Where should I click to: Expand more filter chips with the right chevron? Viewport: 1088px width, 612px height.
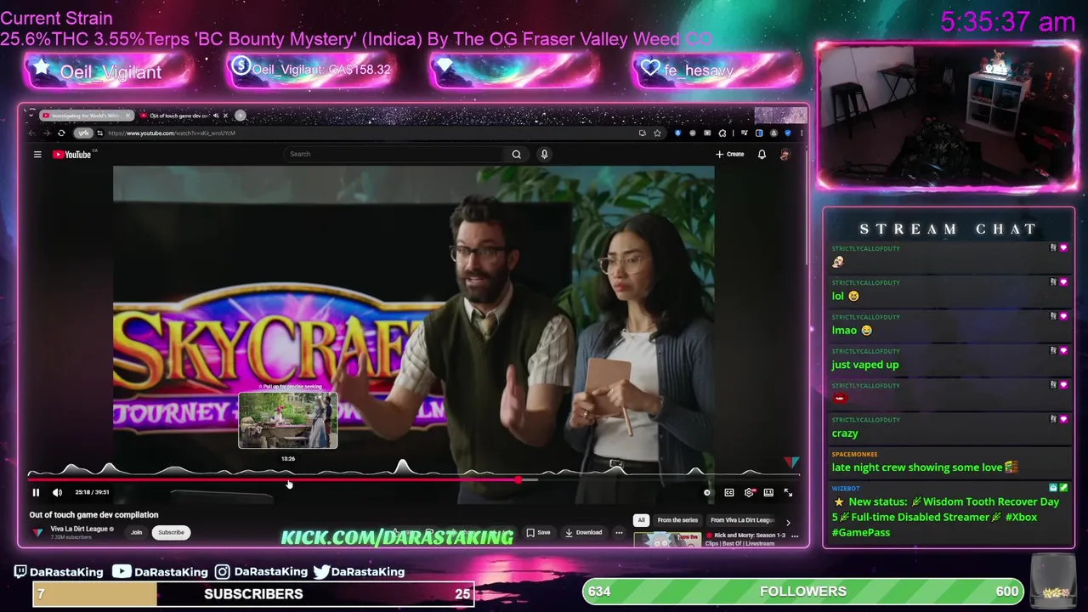[788, 523]
